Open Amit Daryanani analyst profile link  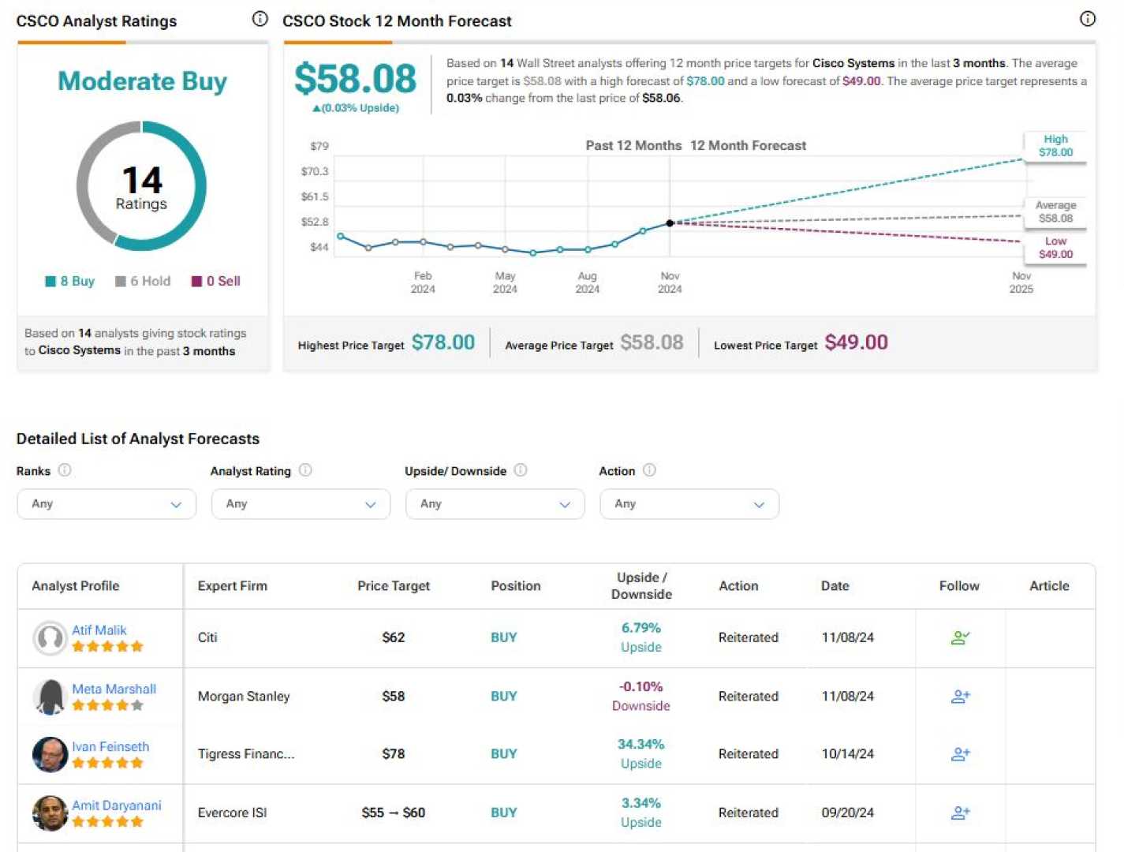(x=117, y=805)
